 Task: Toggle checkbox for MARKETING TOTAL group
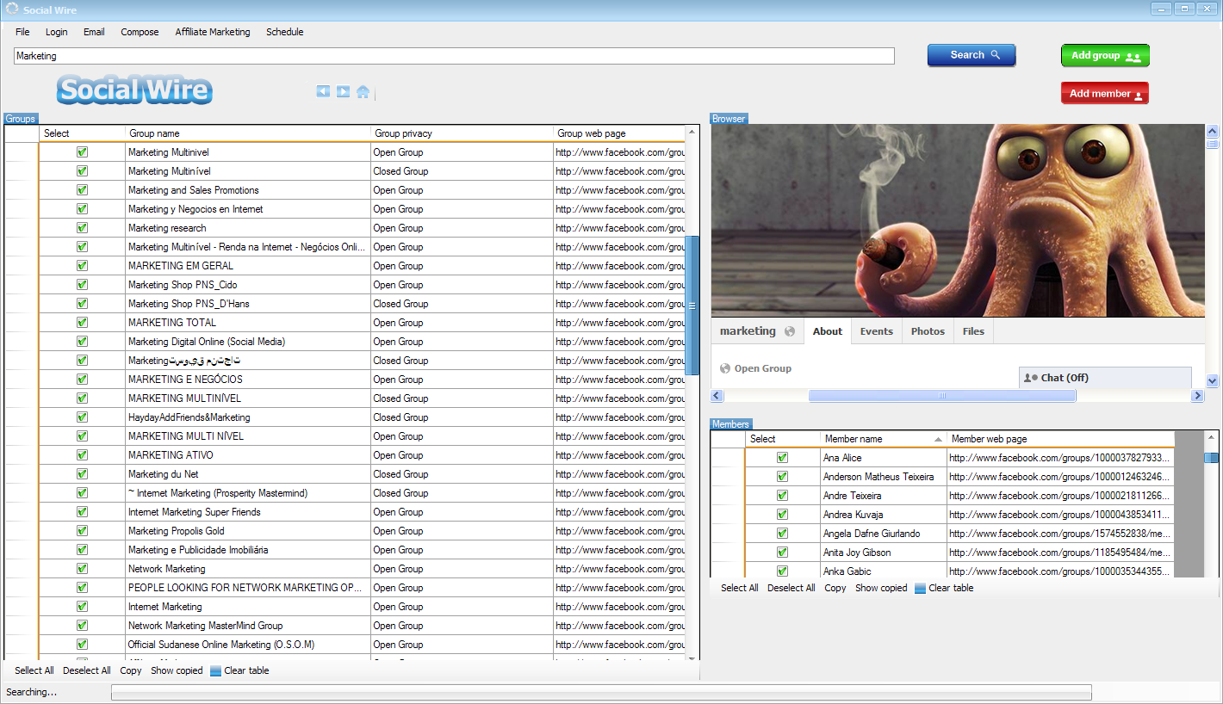82,323
